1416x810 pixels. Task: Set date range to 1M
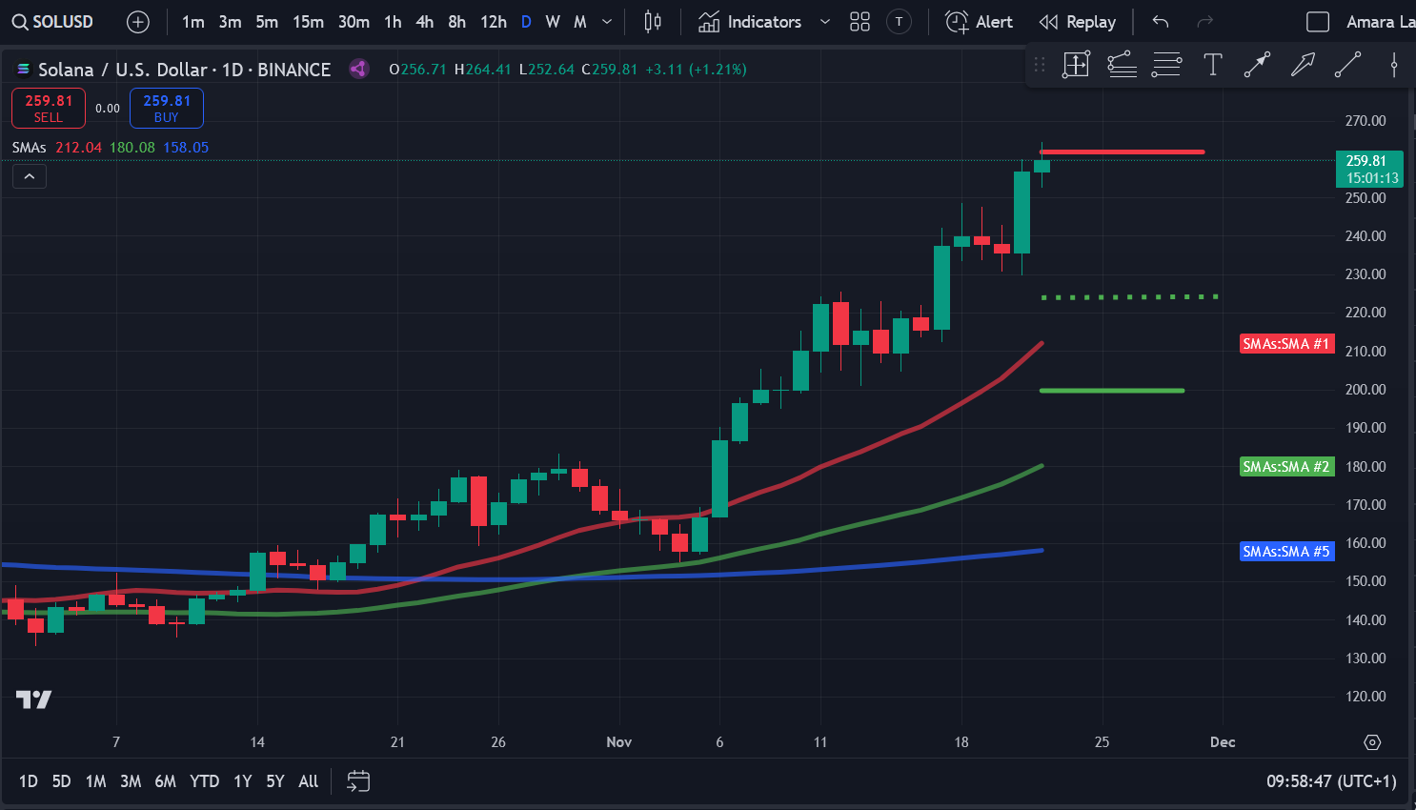pos(95,781)
